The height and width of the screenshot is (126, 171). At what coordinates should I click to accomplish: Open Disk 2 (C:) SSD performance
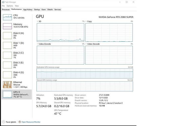click(x=7, y=55)
